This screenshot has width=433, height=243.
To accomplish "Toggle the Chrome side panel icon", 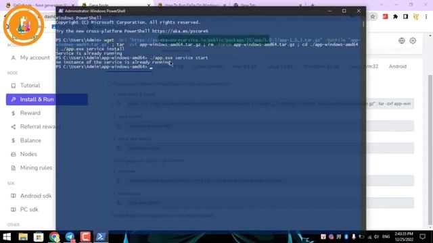I will (406, 17).
